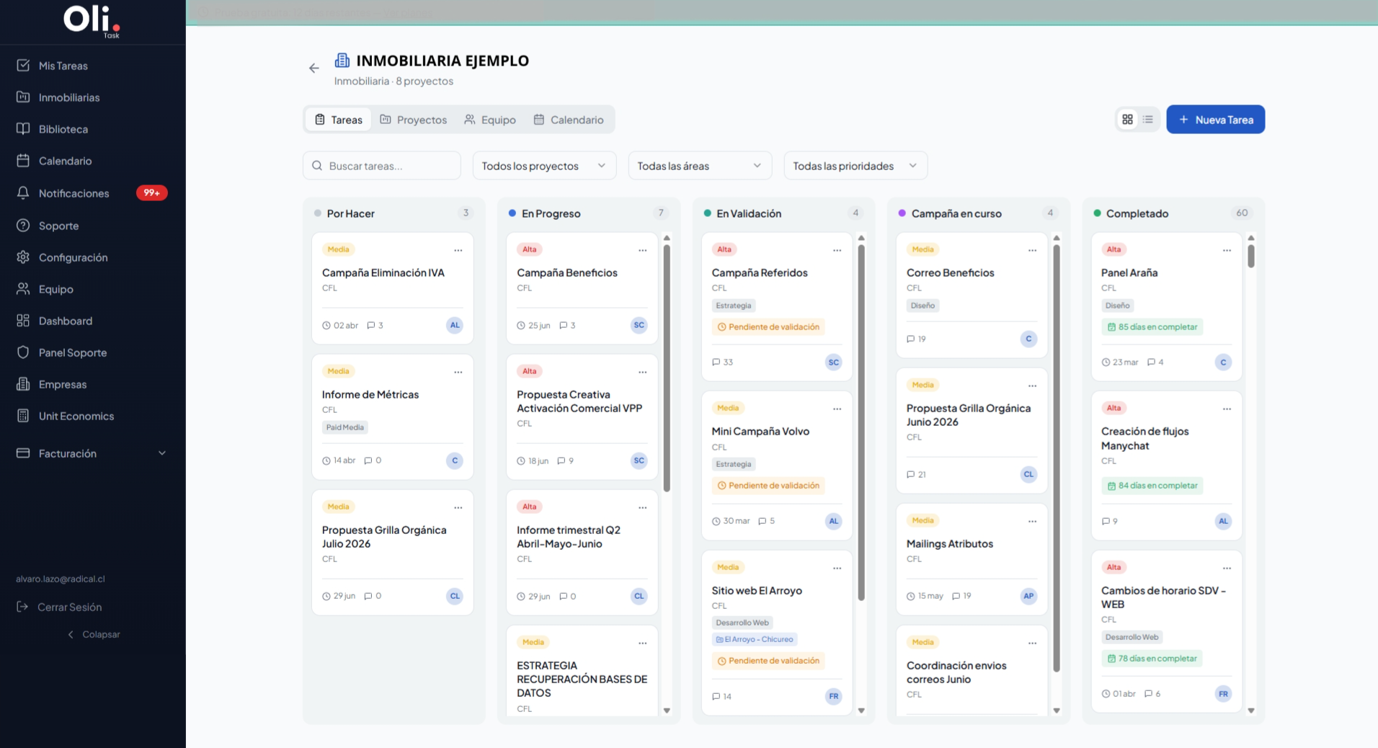Open Unit Economics calculator icon
This screenshot has width=1378, height=748.
(x=23, y=416)
